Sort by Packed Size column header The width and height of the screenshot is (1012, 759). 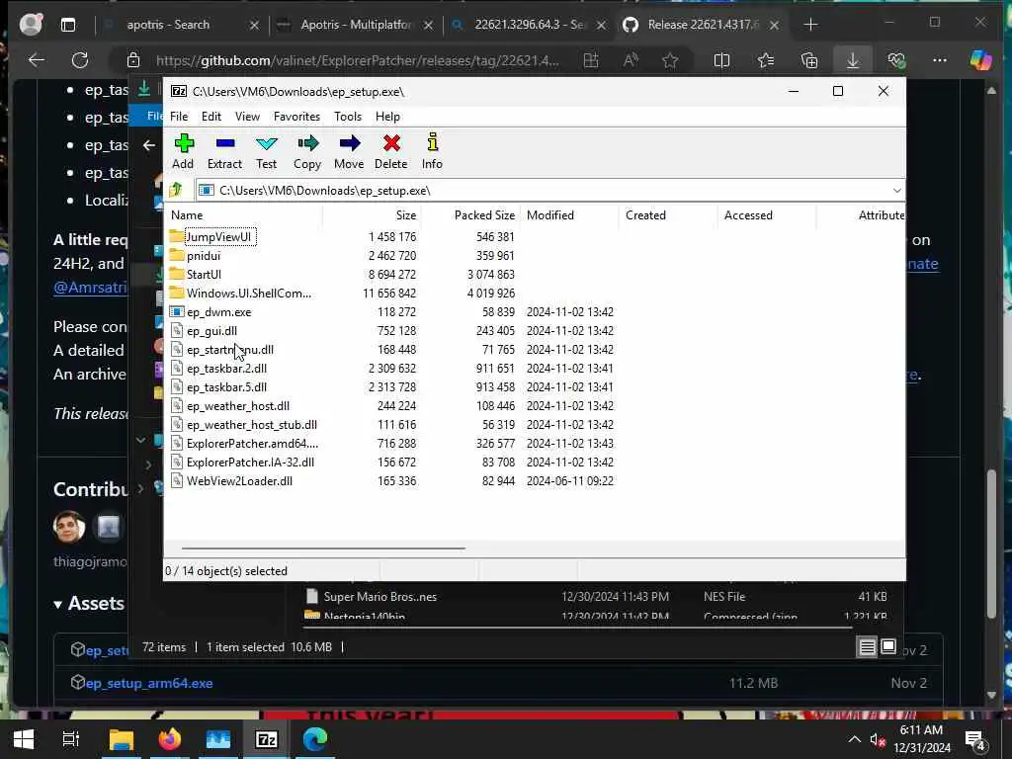pos(470,214)
